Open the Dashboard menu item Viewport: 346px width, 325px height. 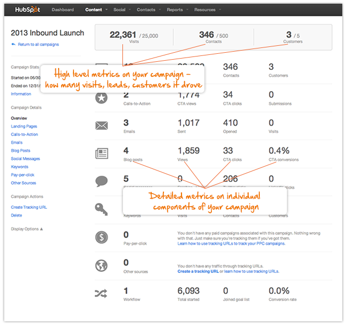63,10
